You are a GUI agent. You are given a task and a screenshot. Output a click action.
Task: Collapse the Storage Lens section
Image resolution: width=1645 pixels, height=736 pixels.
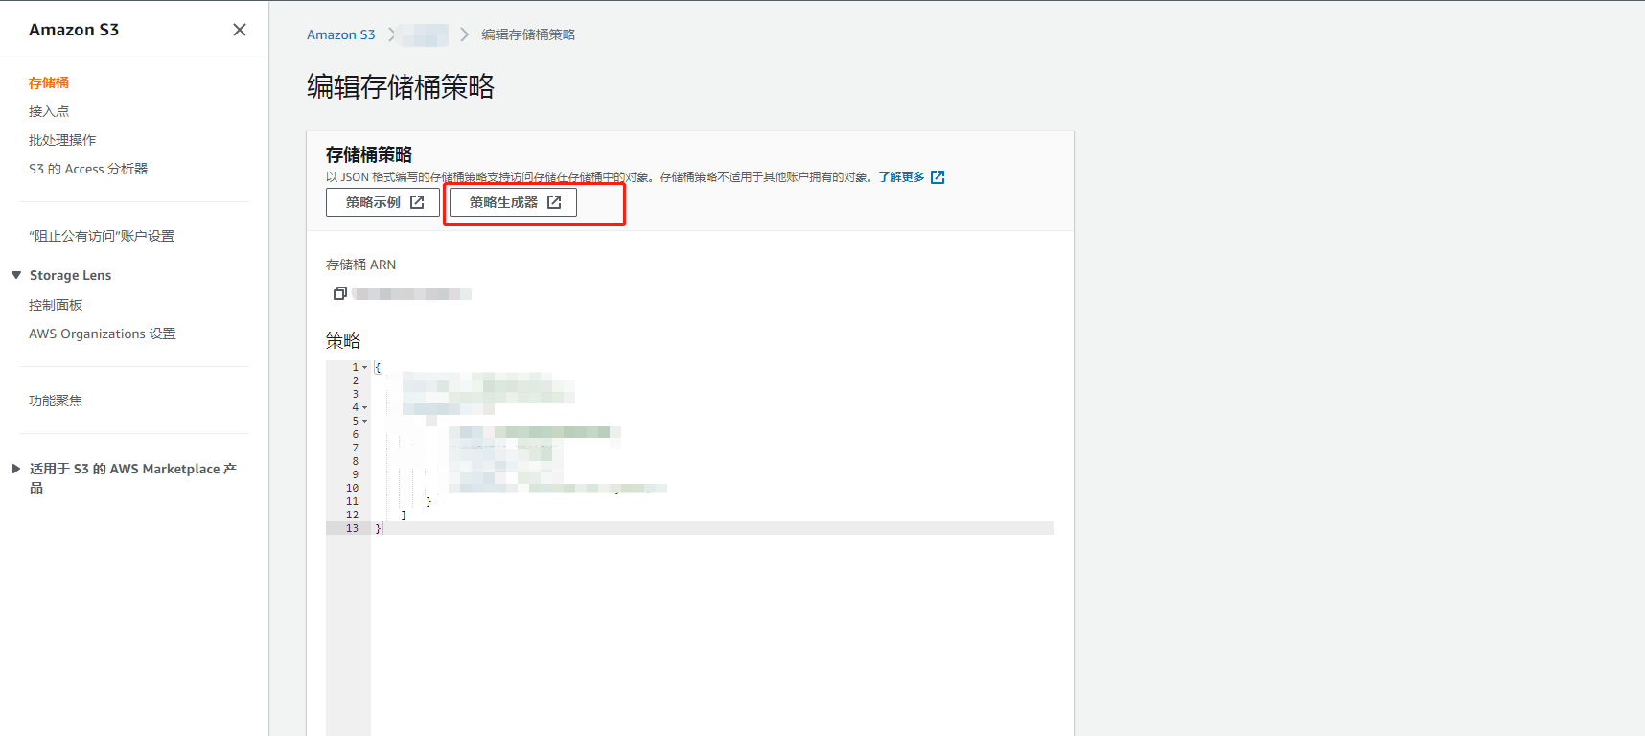tap(16, 275)
